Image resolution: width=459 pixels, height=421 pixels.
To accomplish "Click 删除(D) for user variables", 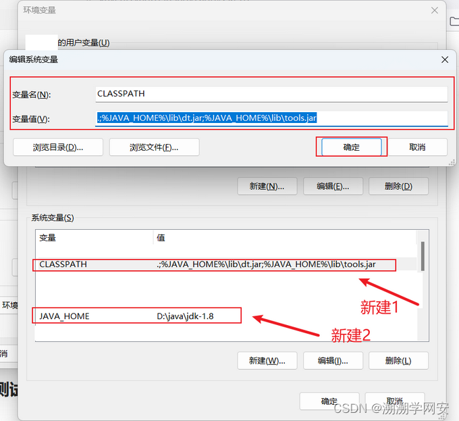I will point(398,186).
